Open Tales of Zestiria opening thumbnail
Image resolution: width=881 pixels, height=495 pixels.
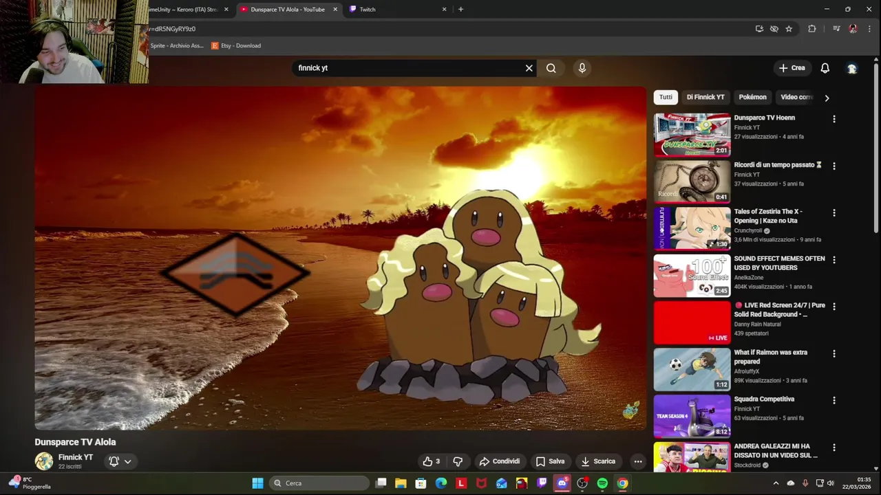pos(692,228)
